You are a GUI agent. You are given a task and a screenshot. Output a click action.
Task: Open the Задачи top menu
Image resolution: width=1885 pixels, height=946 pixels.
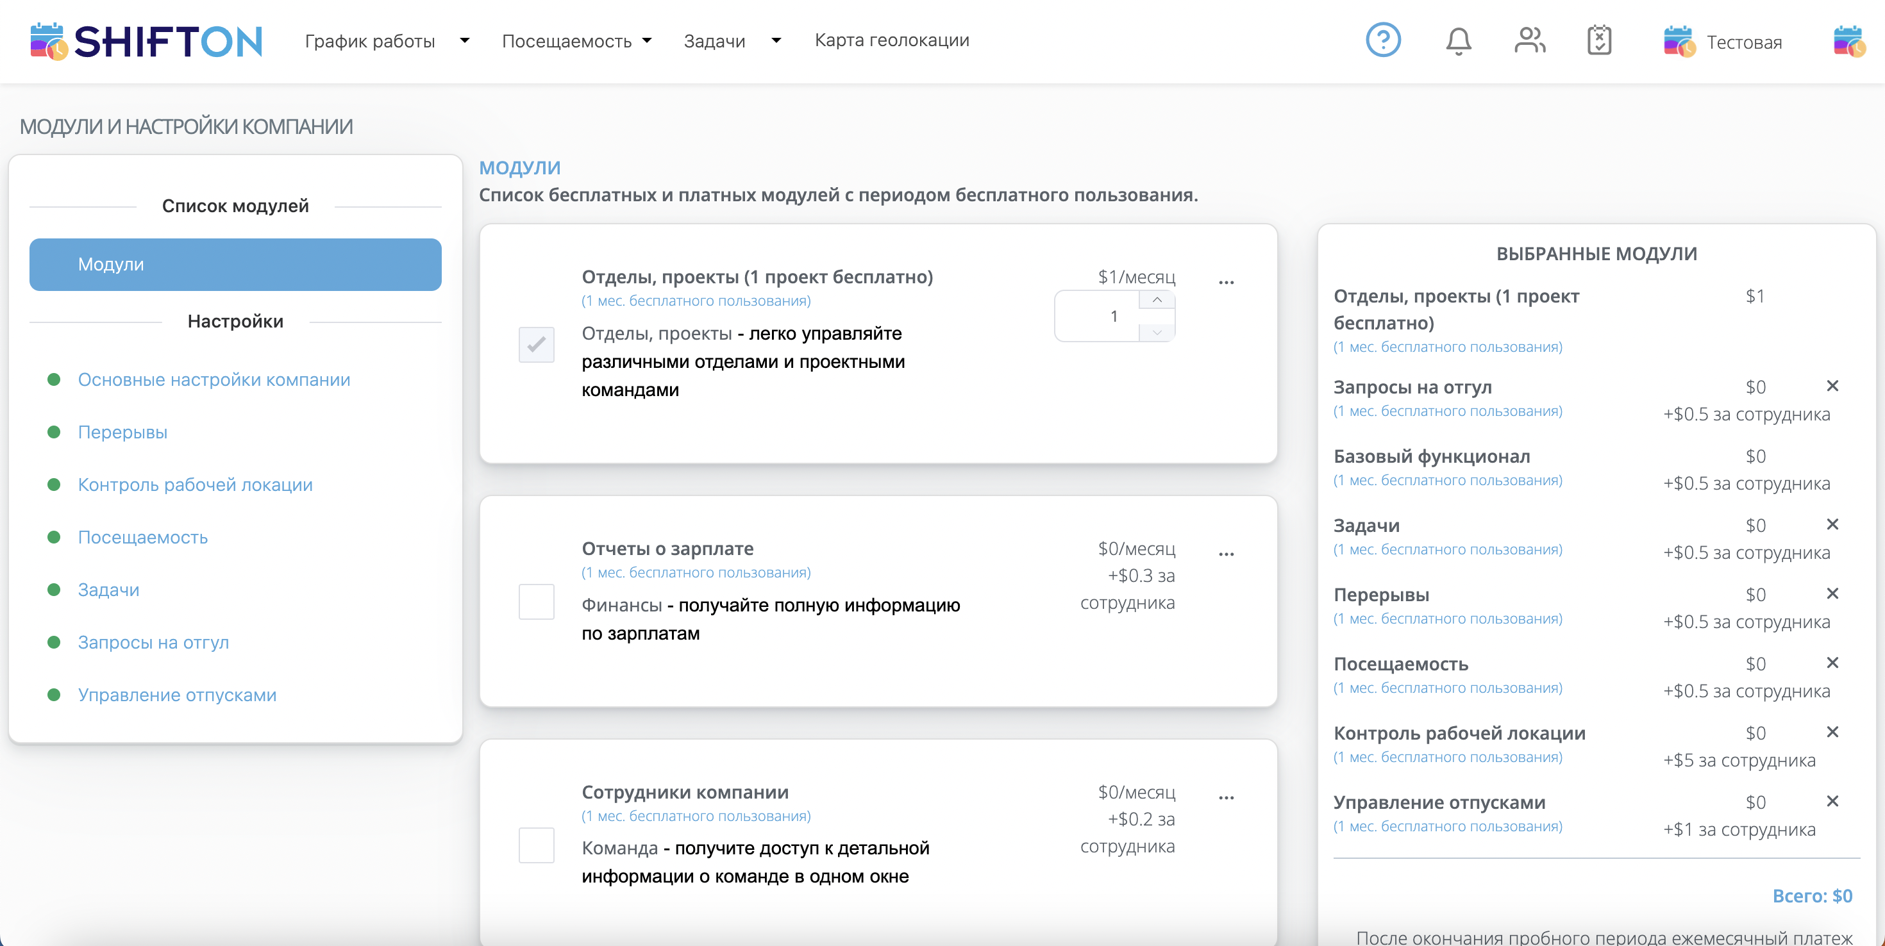coord(714,42)
